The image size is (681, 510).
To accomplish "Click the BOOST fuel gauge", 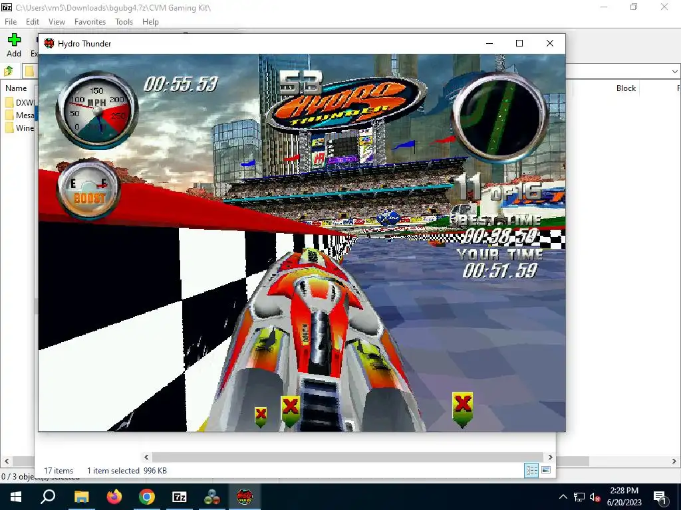I will point(88,190).
